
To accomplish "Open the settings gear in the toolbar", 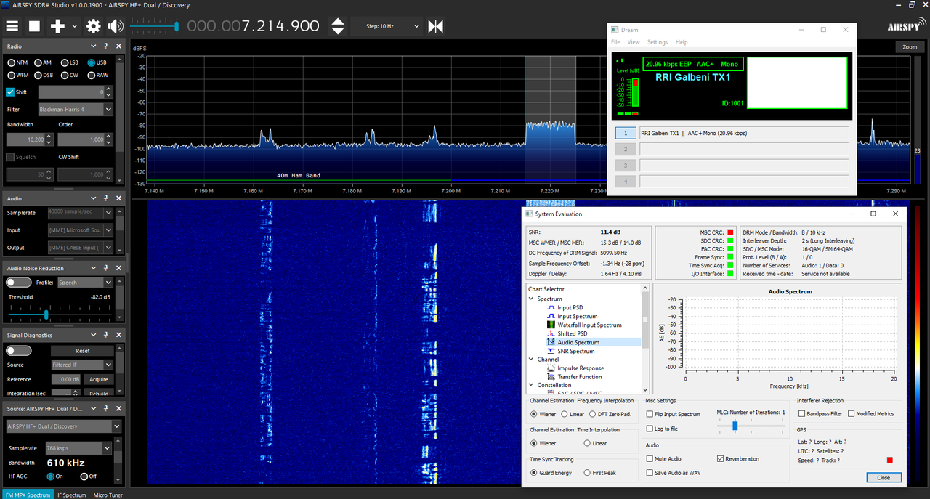I will click(93, 26).
